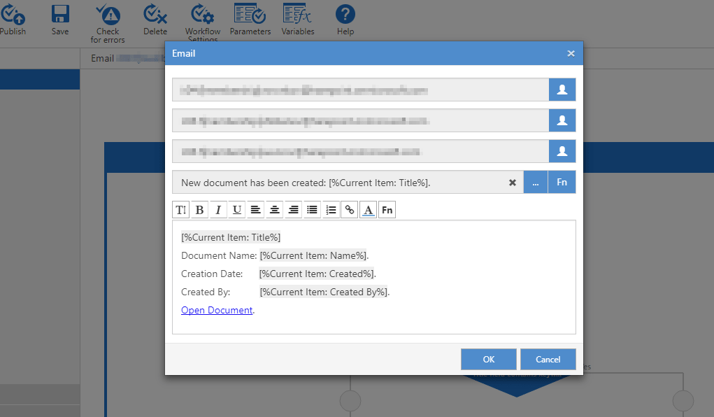This screenshot has width=714, height=417.
Task: Click the [%Current Item: Created%] token
Action: (x=317, y=274)
